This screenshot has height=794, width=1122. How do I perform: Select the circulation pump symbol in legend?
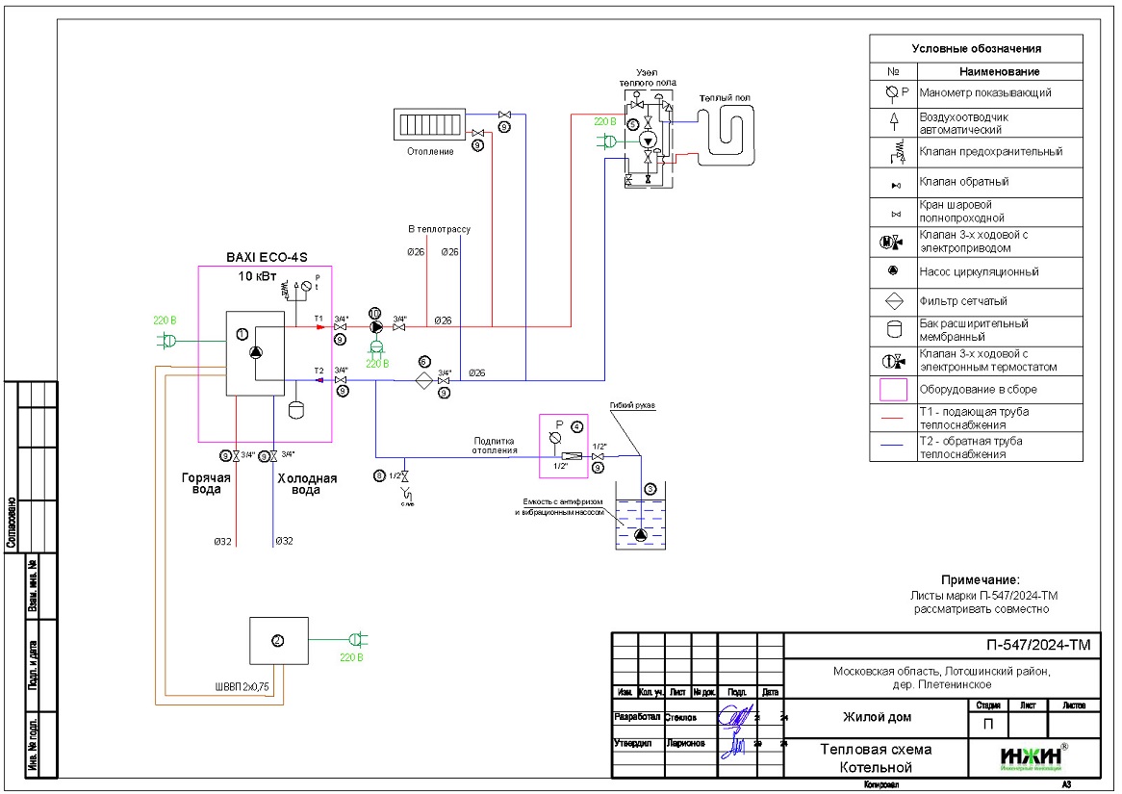tap(893, 272)
